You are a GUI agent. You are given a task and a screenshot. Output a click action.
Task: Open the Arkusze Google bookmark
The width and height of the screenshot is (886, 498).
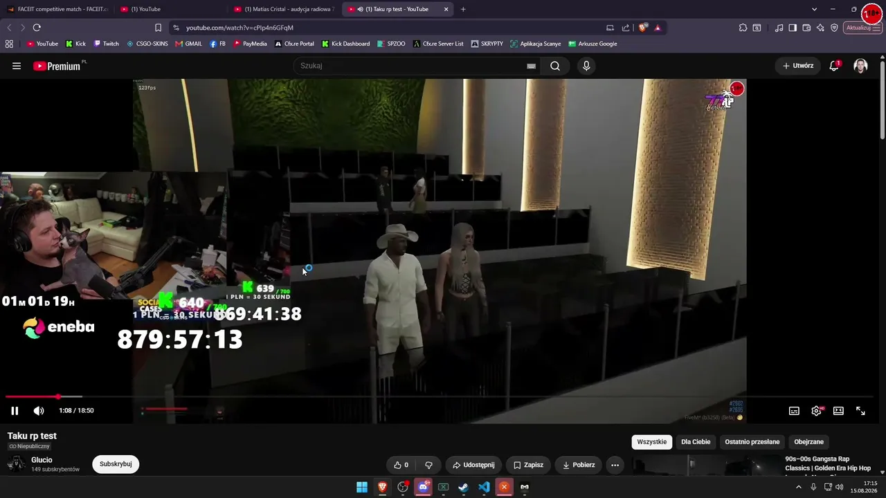click(593, 44)
